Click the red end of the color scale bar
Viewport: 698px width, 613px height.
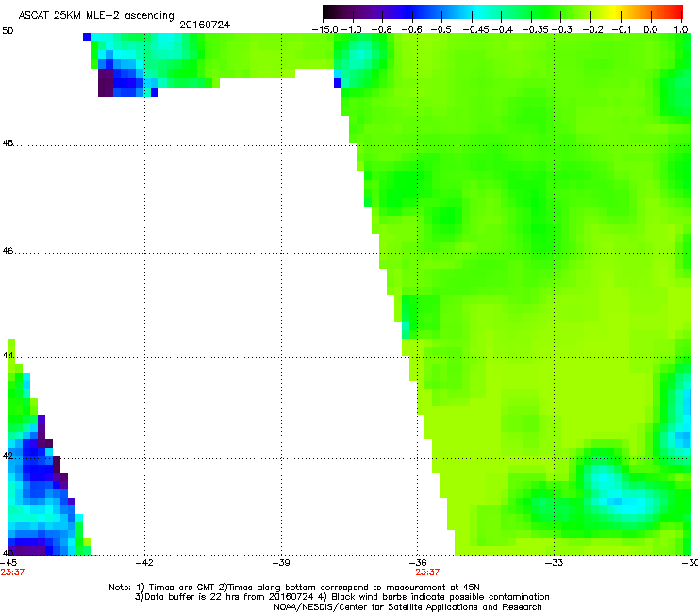tap(676, 11)
